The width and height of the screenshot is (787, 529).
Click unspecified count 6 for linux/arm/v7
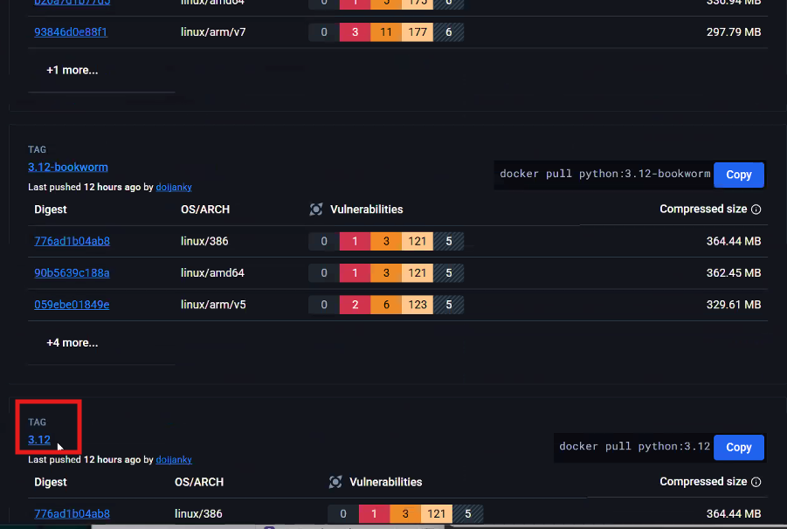(449, 32)
